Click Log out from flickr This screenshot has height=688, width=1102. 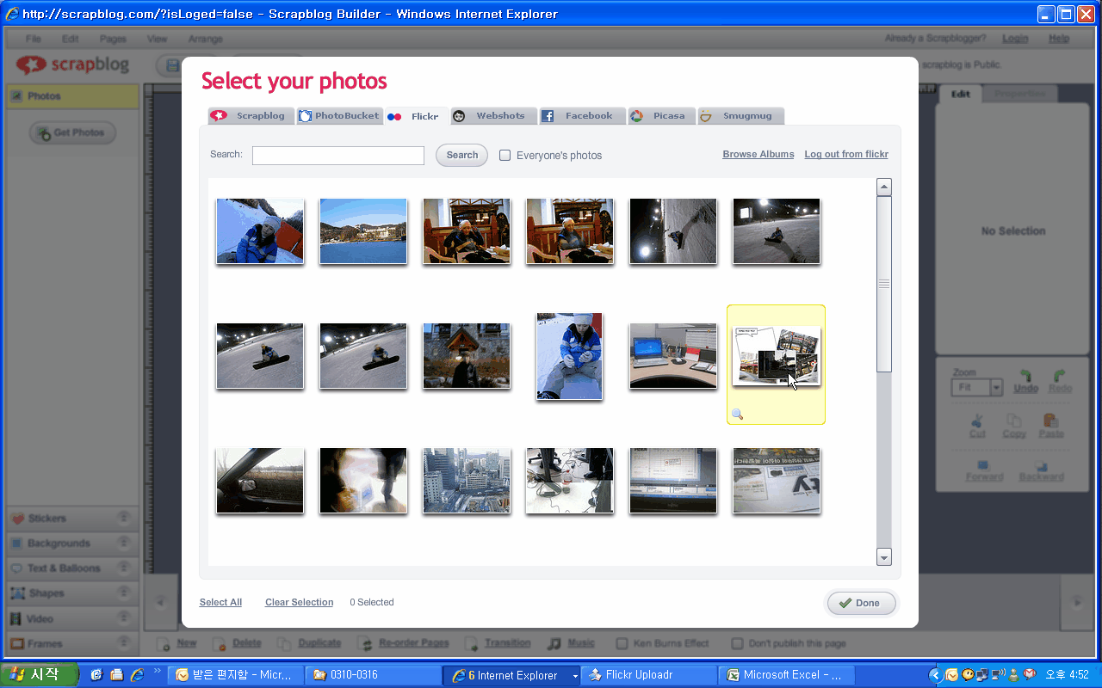(846, 155)
